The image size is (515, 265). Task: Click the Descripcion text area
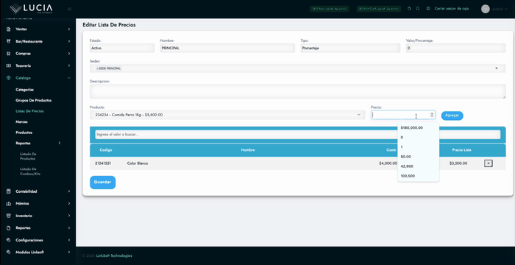(297, 91)
